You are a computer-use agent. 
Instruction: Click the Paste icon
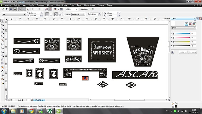click(x=28, y=9)
